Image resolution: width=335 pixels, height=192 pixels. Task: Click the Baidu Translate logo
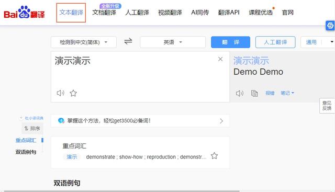(25, 13)
